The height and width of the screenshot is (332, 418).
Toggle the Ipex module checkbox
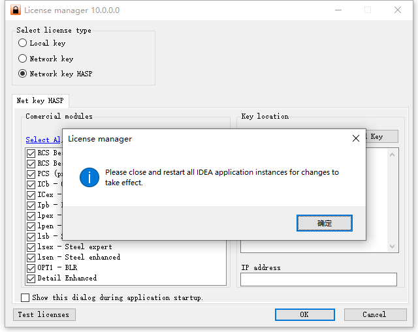pyautogui.click(x=31, y=216)
